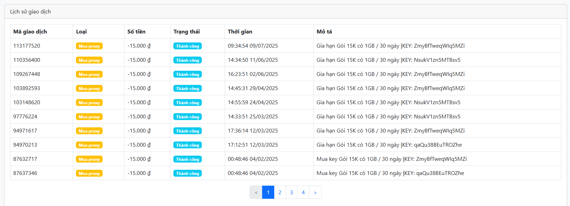Click timestamp 16:23:51 02/06/2025

[253, 74]
